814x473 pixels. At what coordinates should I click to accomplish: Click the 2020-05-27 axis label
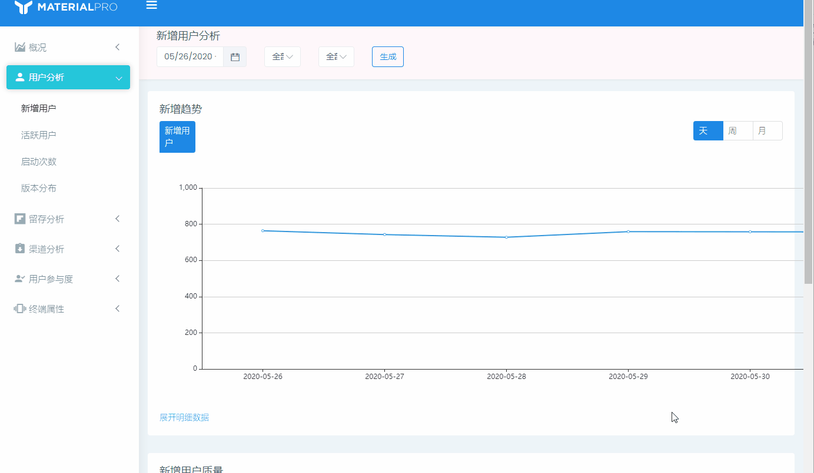tap(384, 377)
